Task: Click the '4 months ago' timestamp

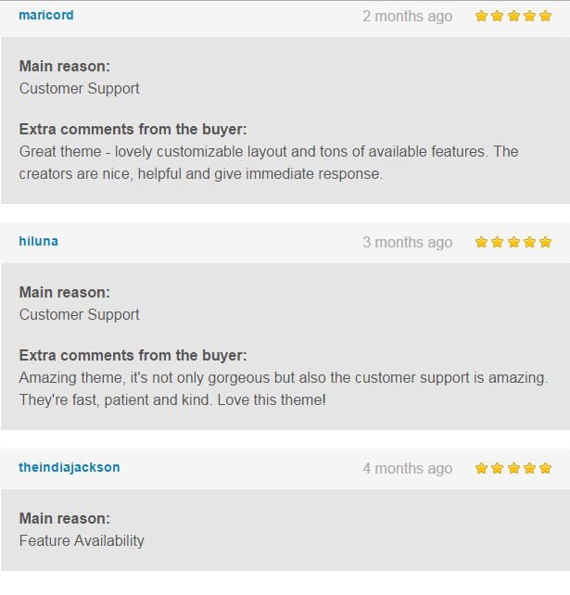Action: [x=407, y=469]
